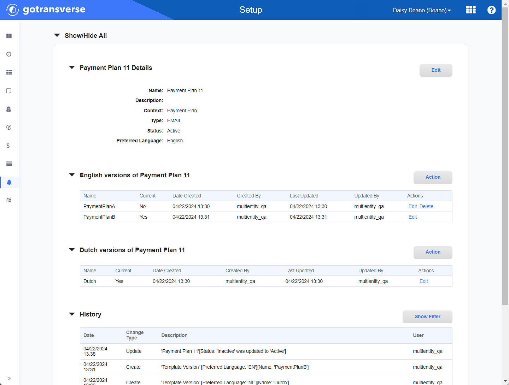This screenshot has height=385, width=509.
Task: Click 'Payment Plan 11' name value
Action: coord(185,90)
